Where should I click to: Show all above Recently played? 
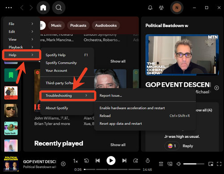(x=118, y=61)
